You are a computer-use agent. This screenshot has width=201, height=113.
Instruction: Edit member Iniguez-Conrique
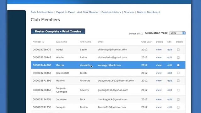click(x=170, y=90)
